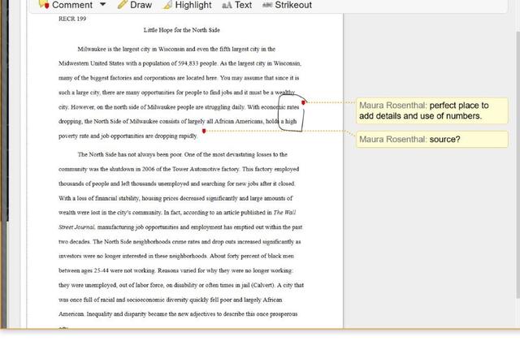
Task: Open the Comment tool dropdown arrow
Action: (x=102, y=5)
